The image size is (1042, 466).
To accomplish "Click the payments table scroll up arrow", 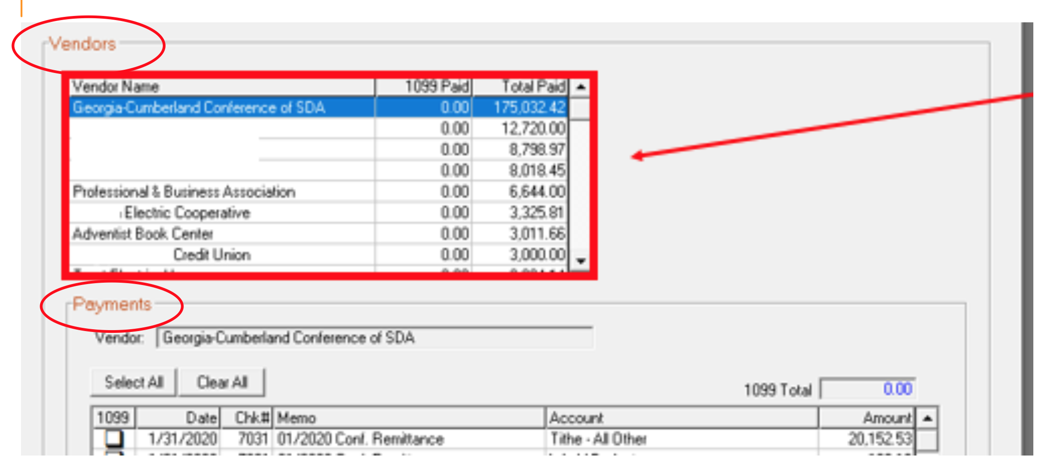I will point(927,418).
